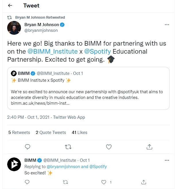This screenshot has width=176, height=189.
Task: Like BIMM's 'So excited!' reply
Action: (105, 182)
